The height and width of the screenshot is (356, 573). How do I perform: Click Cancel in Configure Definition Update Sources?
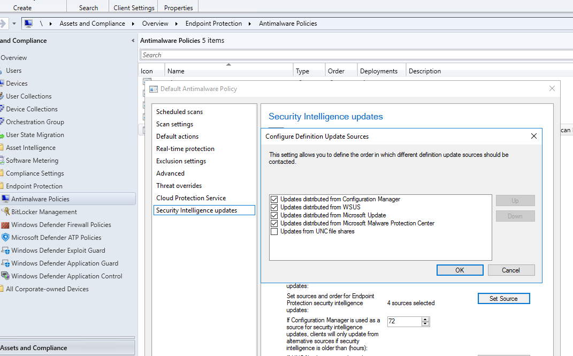[511, 270]
